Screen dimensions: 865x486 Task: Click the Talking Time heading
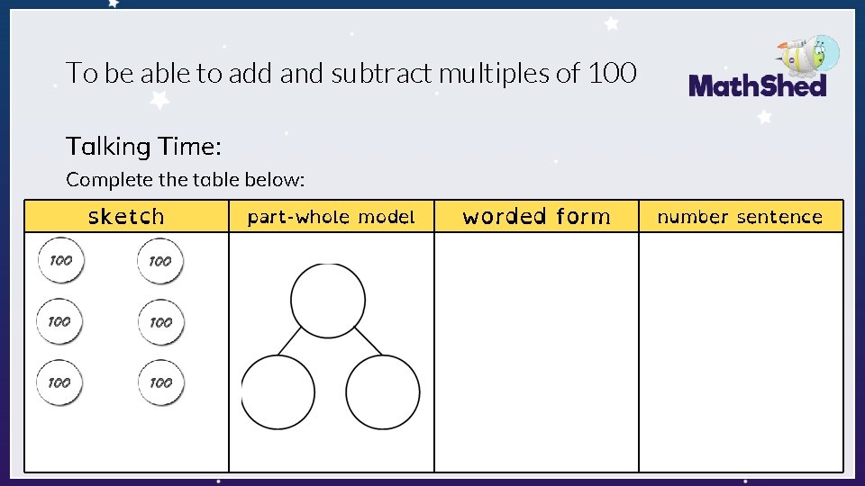click(x=143, y=147)
